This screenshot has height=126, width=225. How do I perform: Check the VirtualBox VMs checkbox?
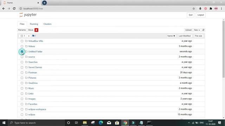click(x=22, y=41)
